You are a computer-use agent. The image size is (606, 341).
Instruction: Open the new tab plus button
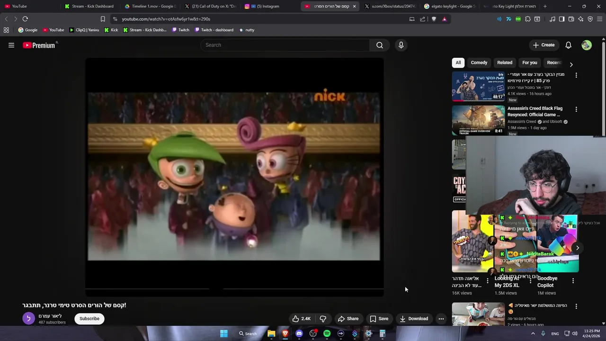point(545,6)
